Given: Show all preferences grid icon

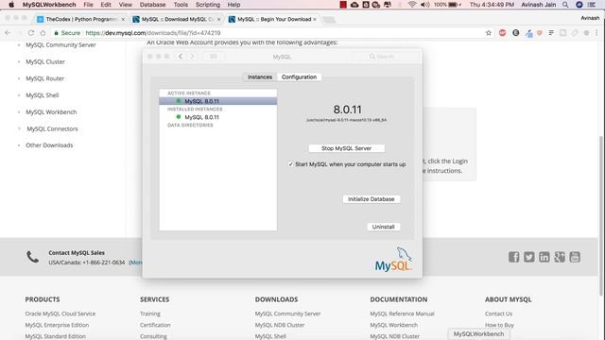Looking at the screenshot, I should click(214, 57).
